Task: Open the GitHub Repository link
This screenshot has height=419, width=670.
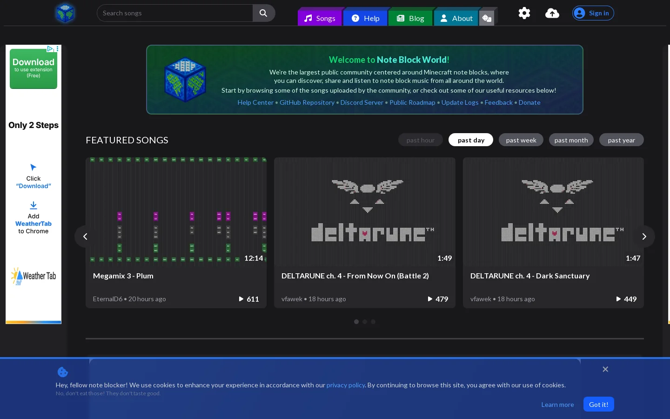Action: click(307, 102)
